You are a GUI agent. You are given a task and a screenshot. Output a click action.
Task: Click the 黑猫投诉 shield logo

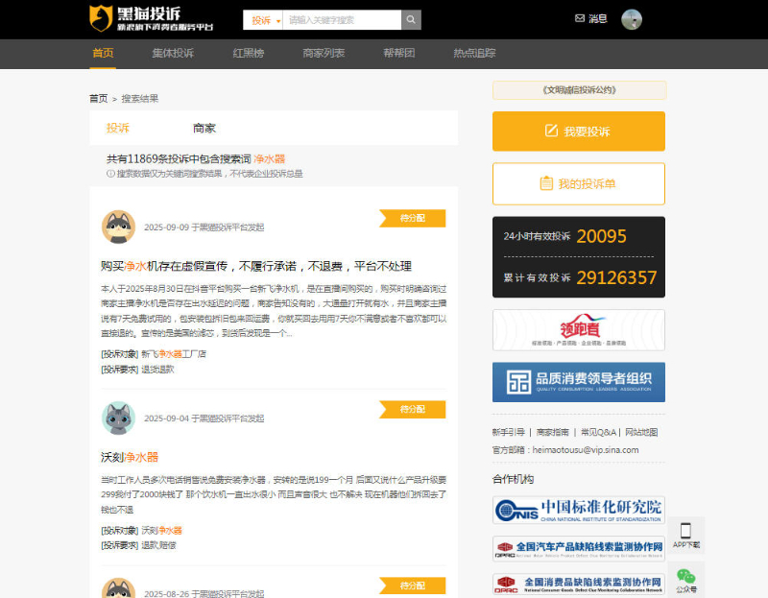pyautogui.click(x=101, y=18)
